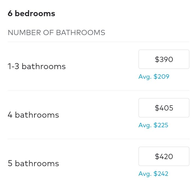Place cursor in field showing $390
191x181 pixels.
[164, 59]
